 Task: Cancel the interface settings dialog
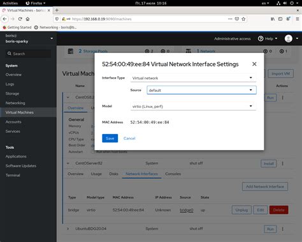point(129,139)
